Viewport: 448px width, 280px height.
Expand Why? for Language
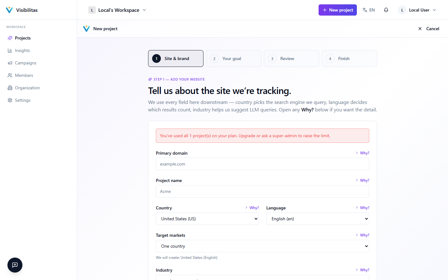coord(362,208)
